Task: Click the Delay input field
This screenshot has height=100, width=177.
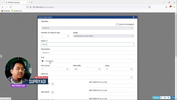Action: pos(119,69)
